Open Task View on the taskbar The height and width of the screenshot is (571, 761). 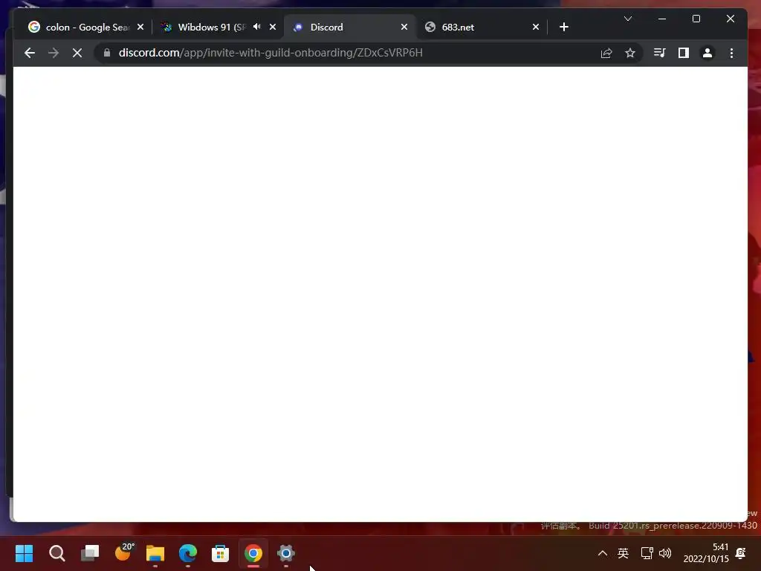point(90,553)
